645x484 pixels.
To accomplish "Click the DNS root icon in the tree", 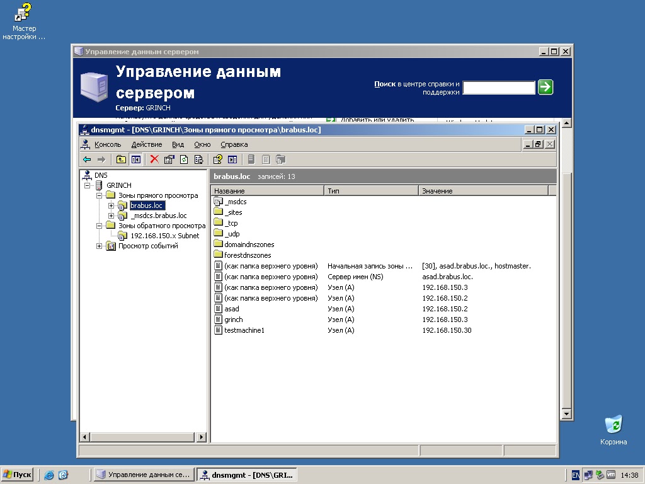I will (x=87, y=175).
